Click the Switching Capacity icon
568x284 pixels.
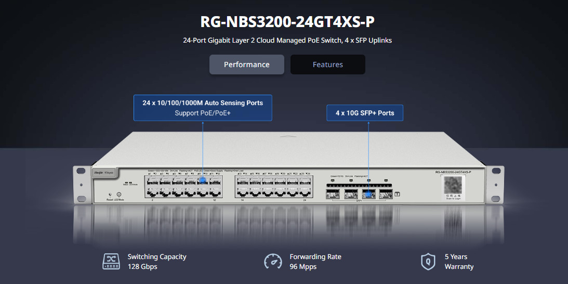tap(111, 262)
